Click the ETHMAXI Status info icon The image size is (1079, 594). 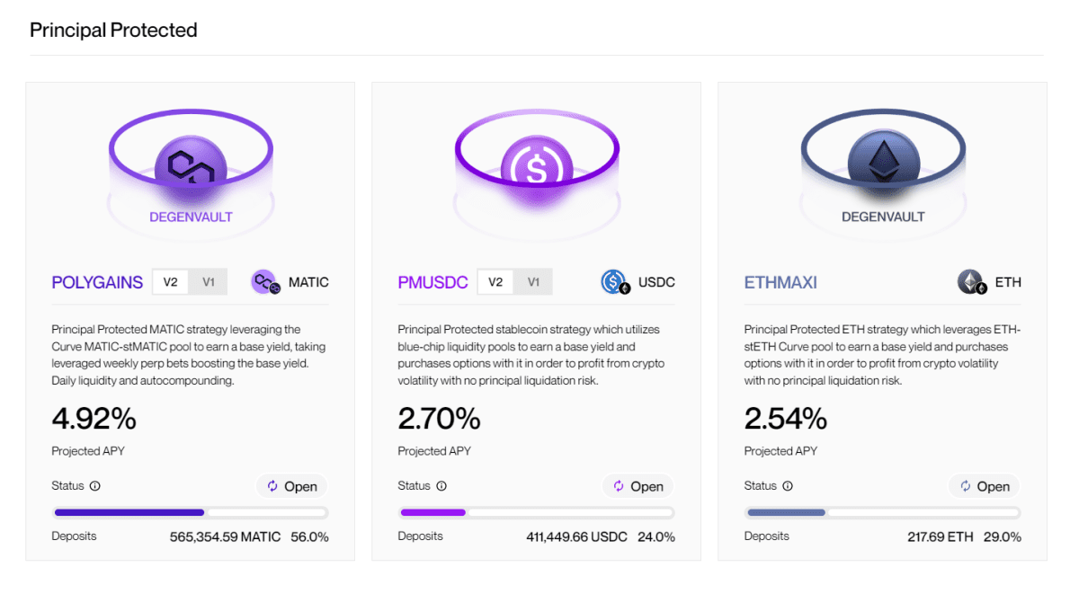click(788, 486)
